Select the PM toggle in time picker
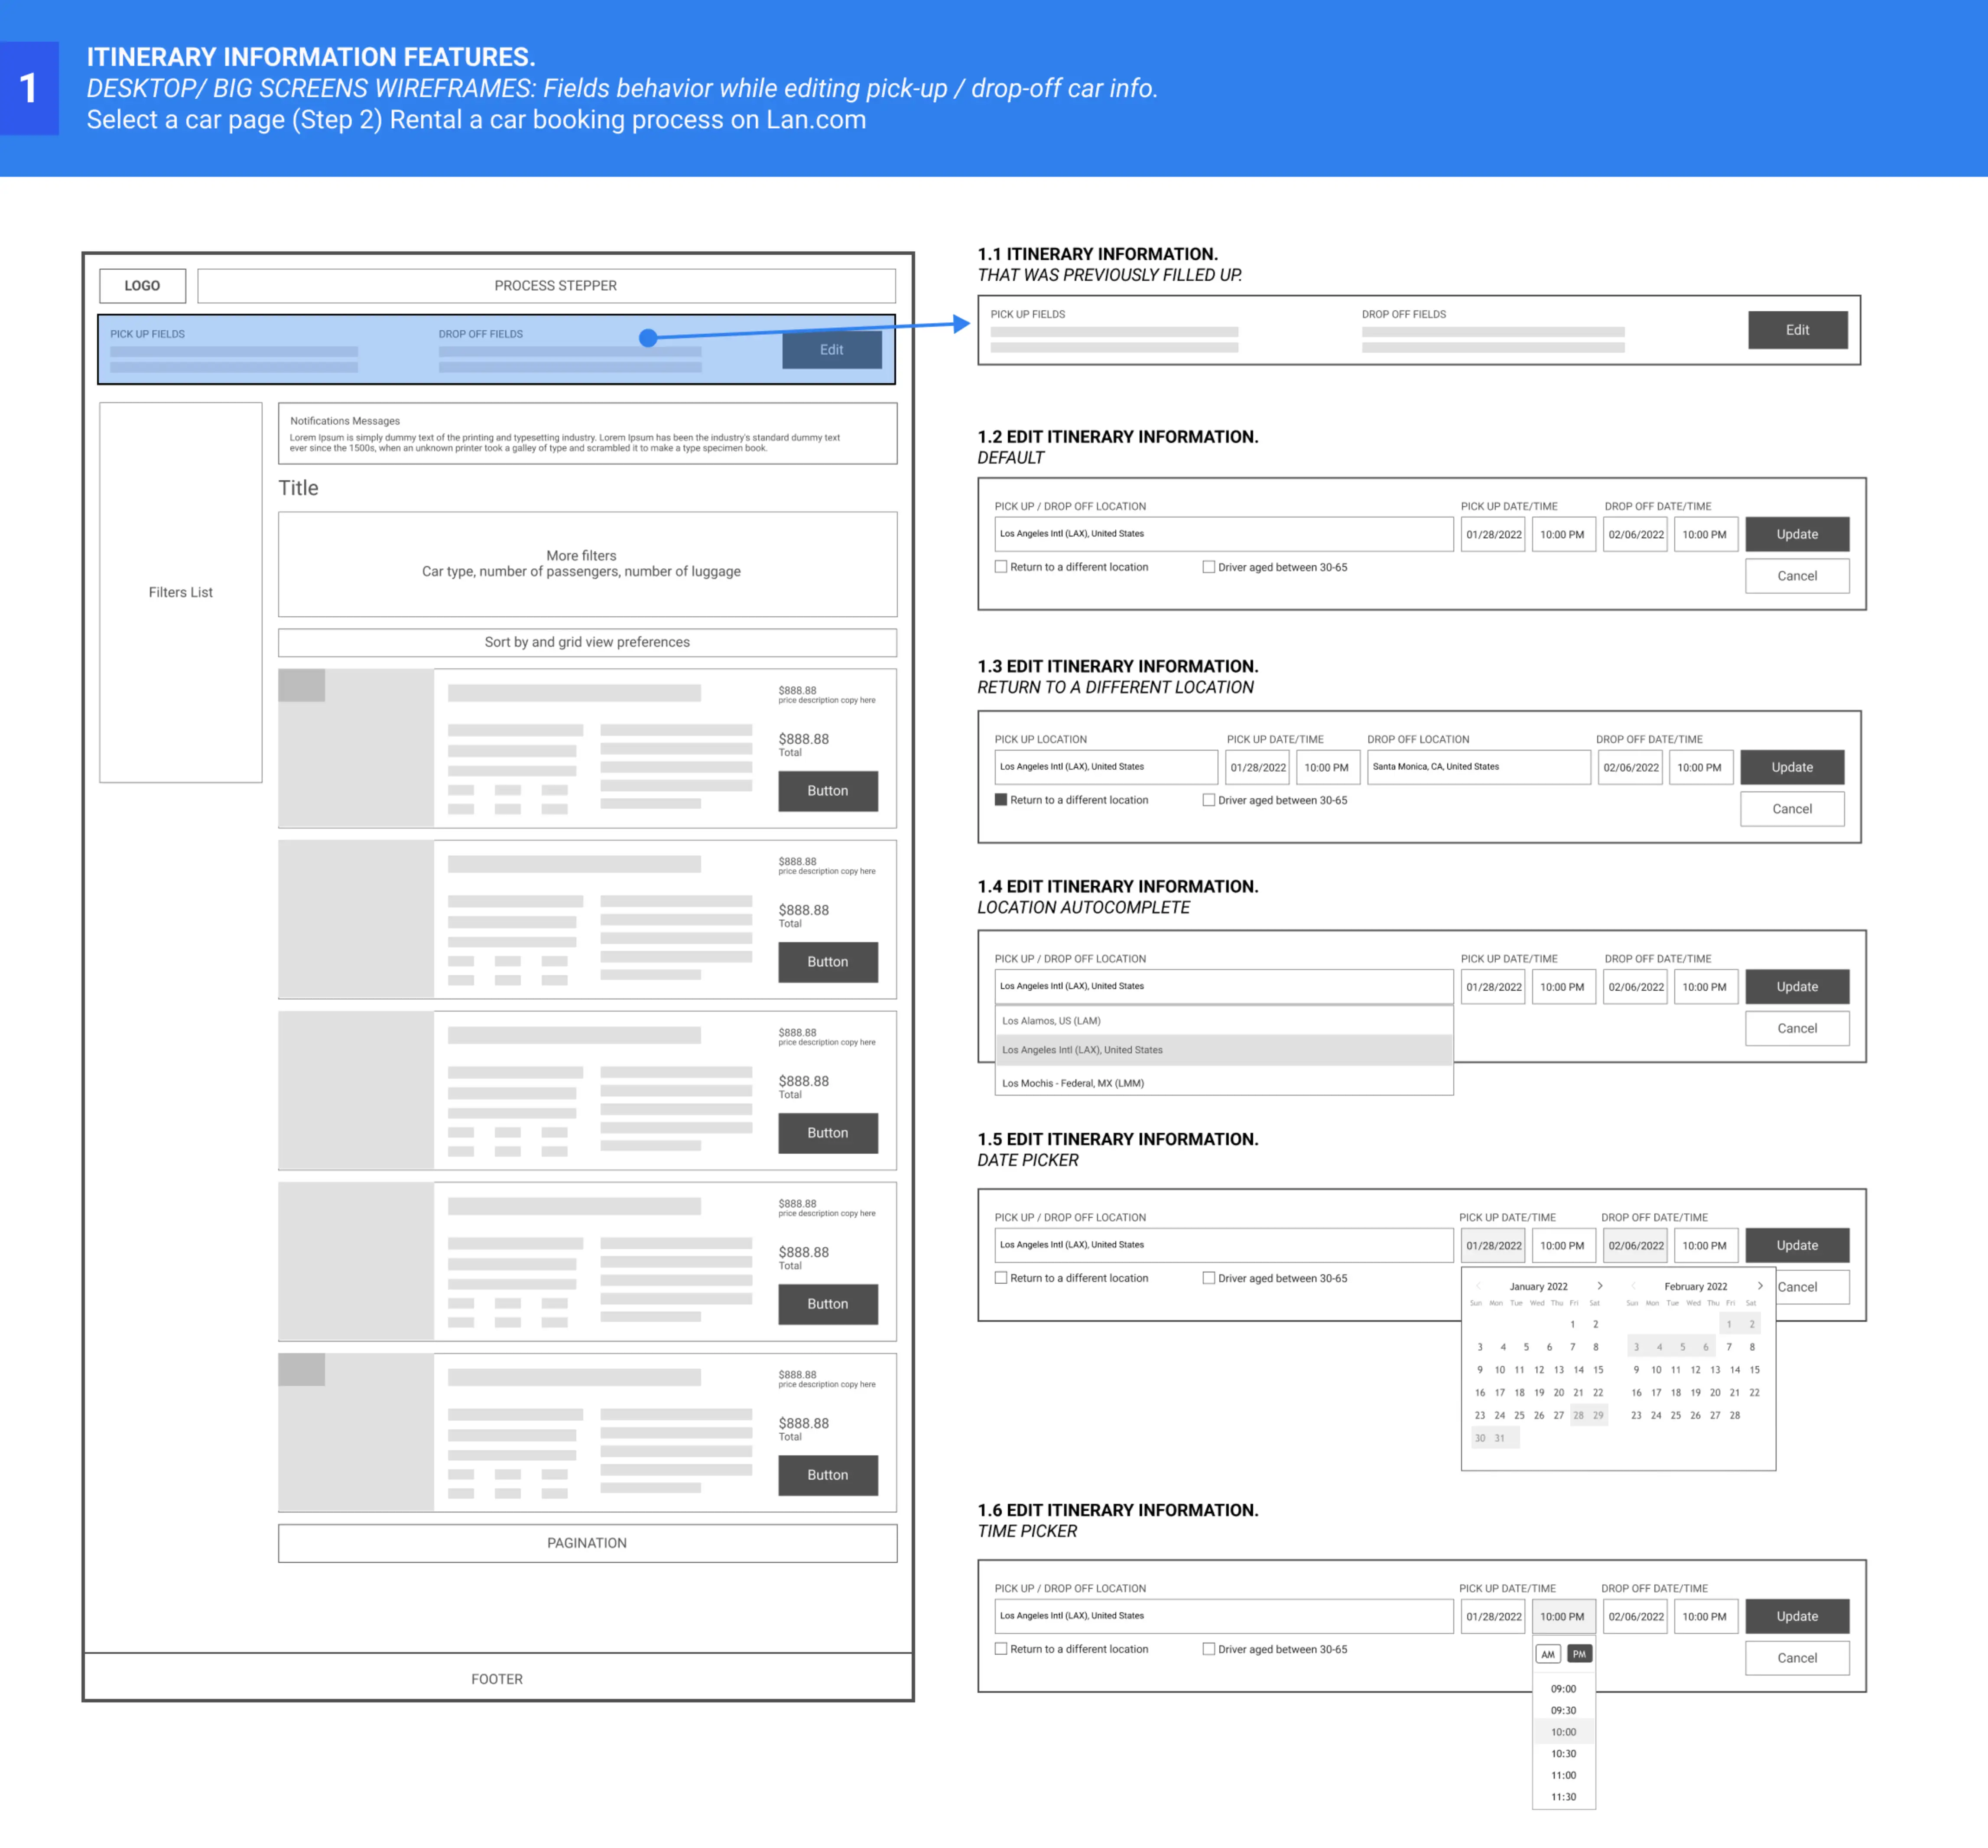This screenshot has height=1848, width=1988. click(x=1579, y=1654)
